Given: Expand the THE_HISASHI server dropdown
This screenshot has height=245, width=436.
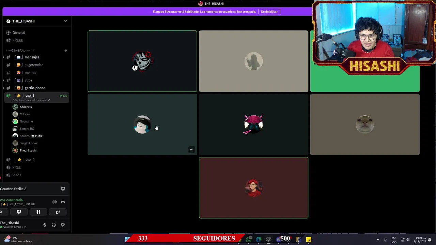Looking at the screenshot, I should coord(65,21).
